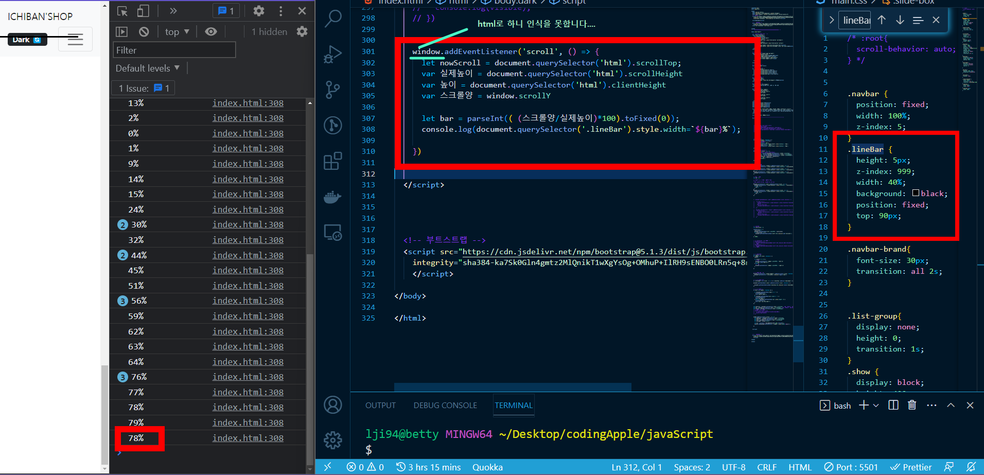984x475 pixels.
Task: Show errors and warnings in the status bar
Action: (365, 467)
